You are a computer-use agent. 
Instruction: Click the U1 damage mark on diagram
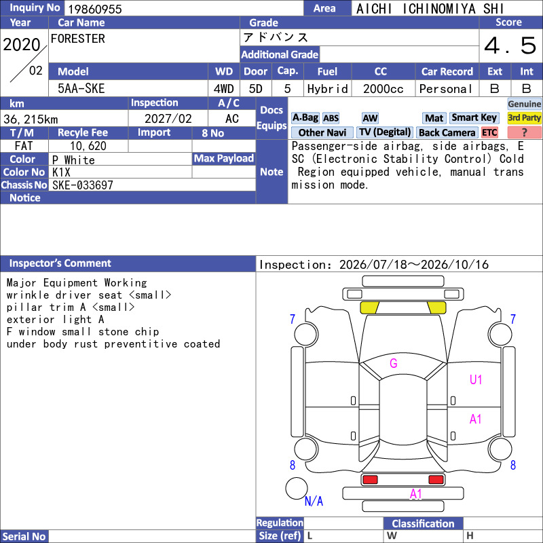[x=476, y=379]
